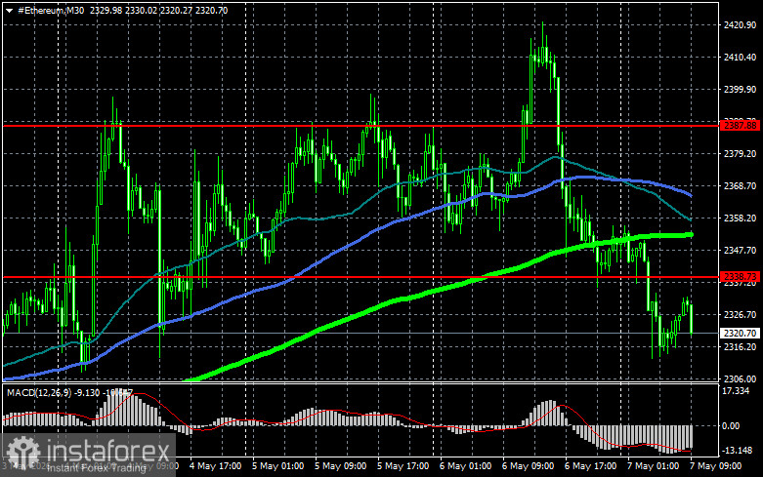Click the instaforex watermark text
The height and width of the screenshot is (477, 763).
pyautogui.click(x=108, y=451)
